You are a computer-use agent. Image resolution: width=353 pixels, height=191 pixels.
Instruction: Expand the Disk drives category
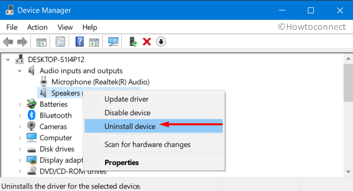click(20, 149)
